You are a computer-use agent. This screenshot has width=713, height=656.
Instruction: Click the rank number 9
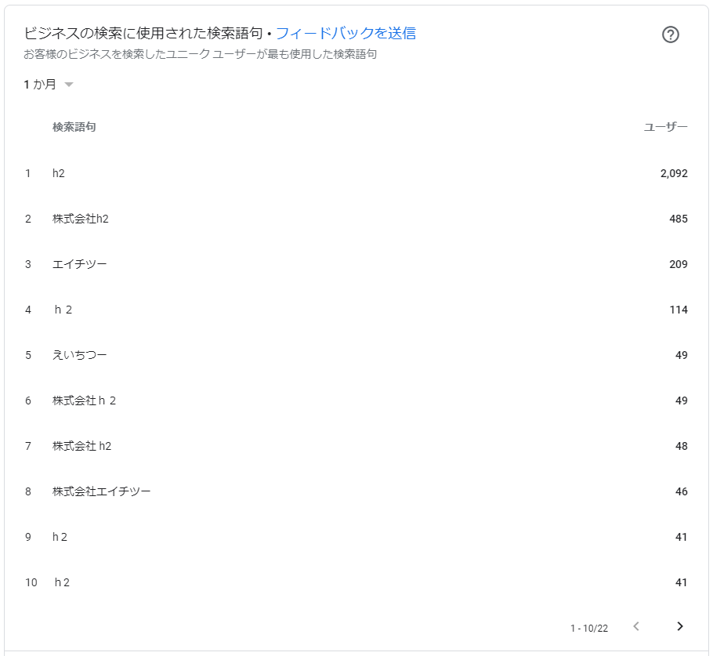(x=28, y=538)
